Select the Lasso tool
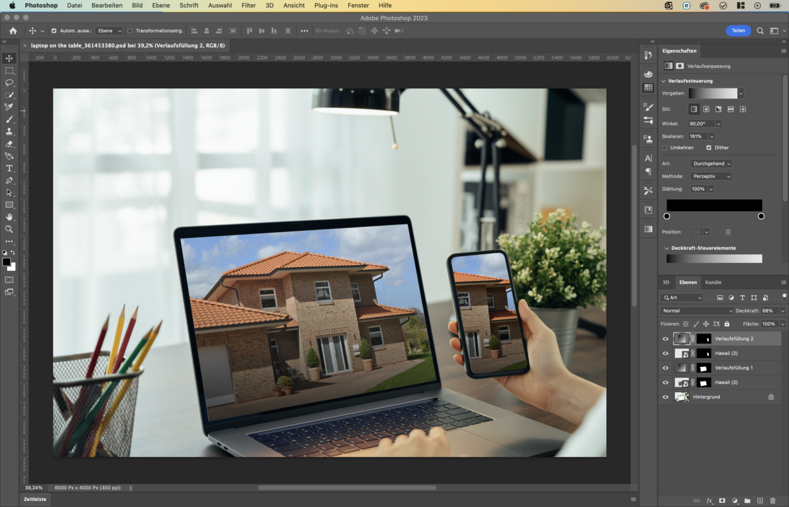 (9, 83)
